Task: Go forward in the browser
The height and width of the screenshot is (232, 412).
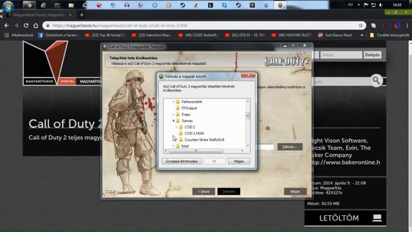Action: tap(16, 26)
